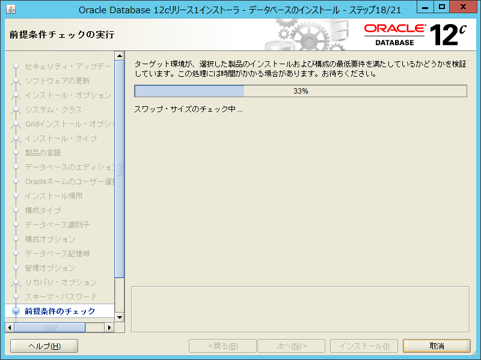Select ソフトウェアの更新 step in sidebar
The image size is (481, 360).
point(57,81)
